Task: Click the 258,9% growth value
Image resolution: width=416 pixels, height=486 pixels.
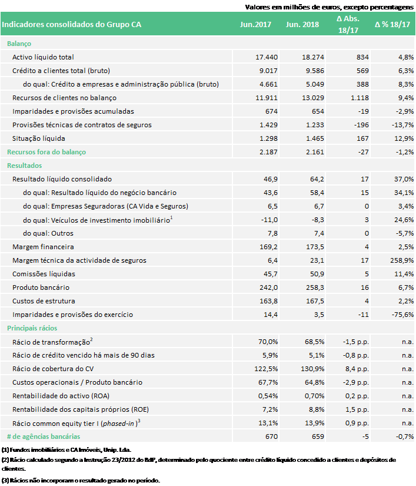Action: [x=402, y=260]
